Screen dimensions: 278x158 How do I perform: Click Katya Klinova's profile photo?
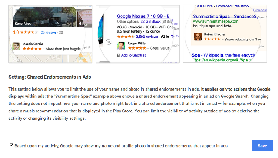198,37
